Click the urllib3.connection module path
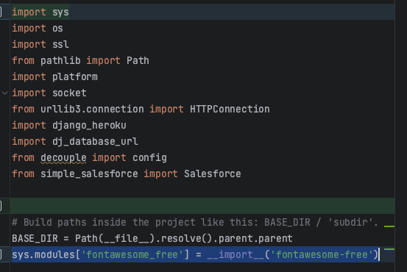The width and height of the screenshot is (407, 272). [92, 109]
